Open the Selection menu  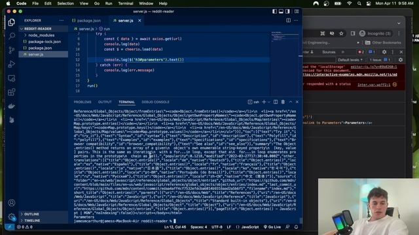click(65, 3)
